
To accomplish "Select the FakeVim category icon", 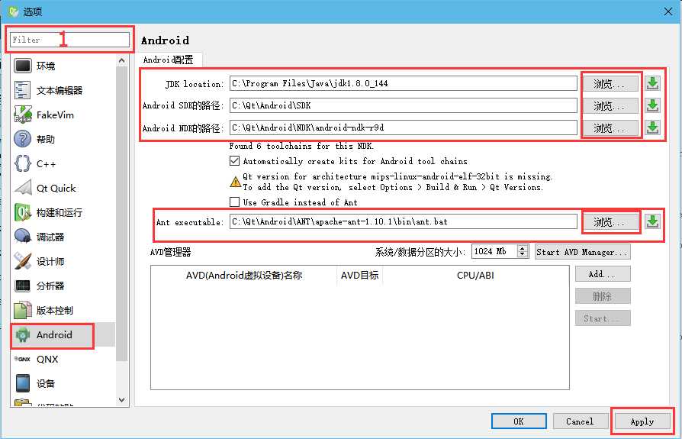I will (x=23, y=115).
